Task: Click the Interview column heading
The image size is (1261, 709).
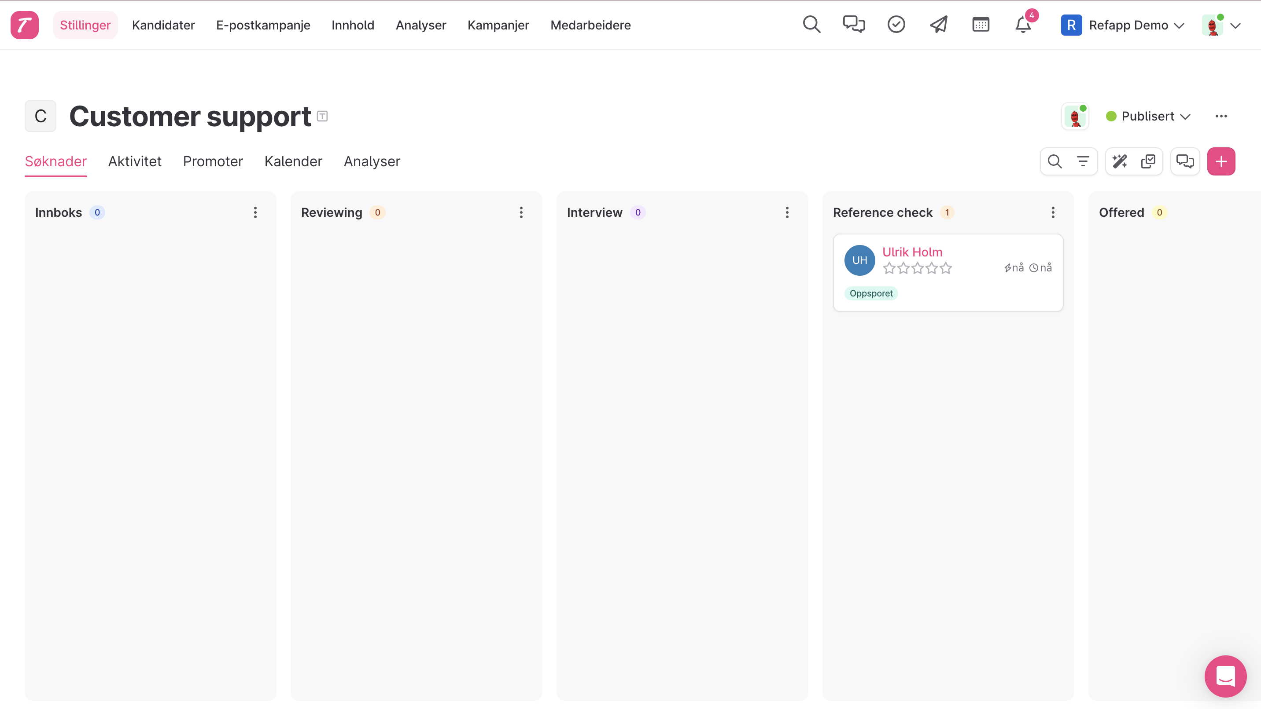Action: coord(594,212)
